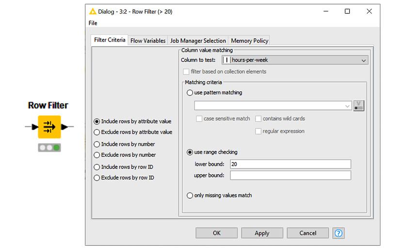Click the OK button
This screenshot has height=248, width=404.
tap(216, 233)
